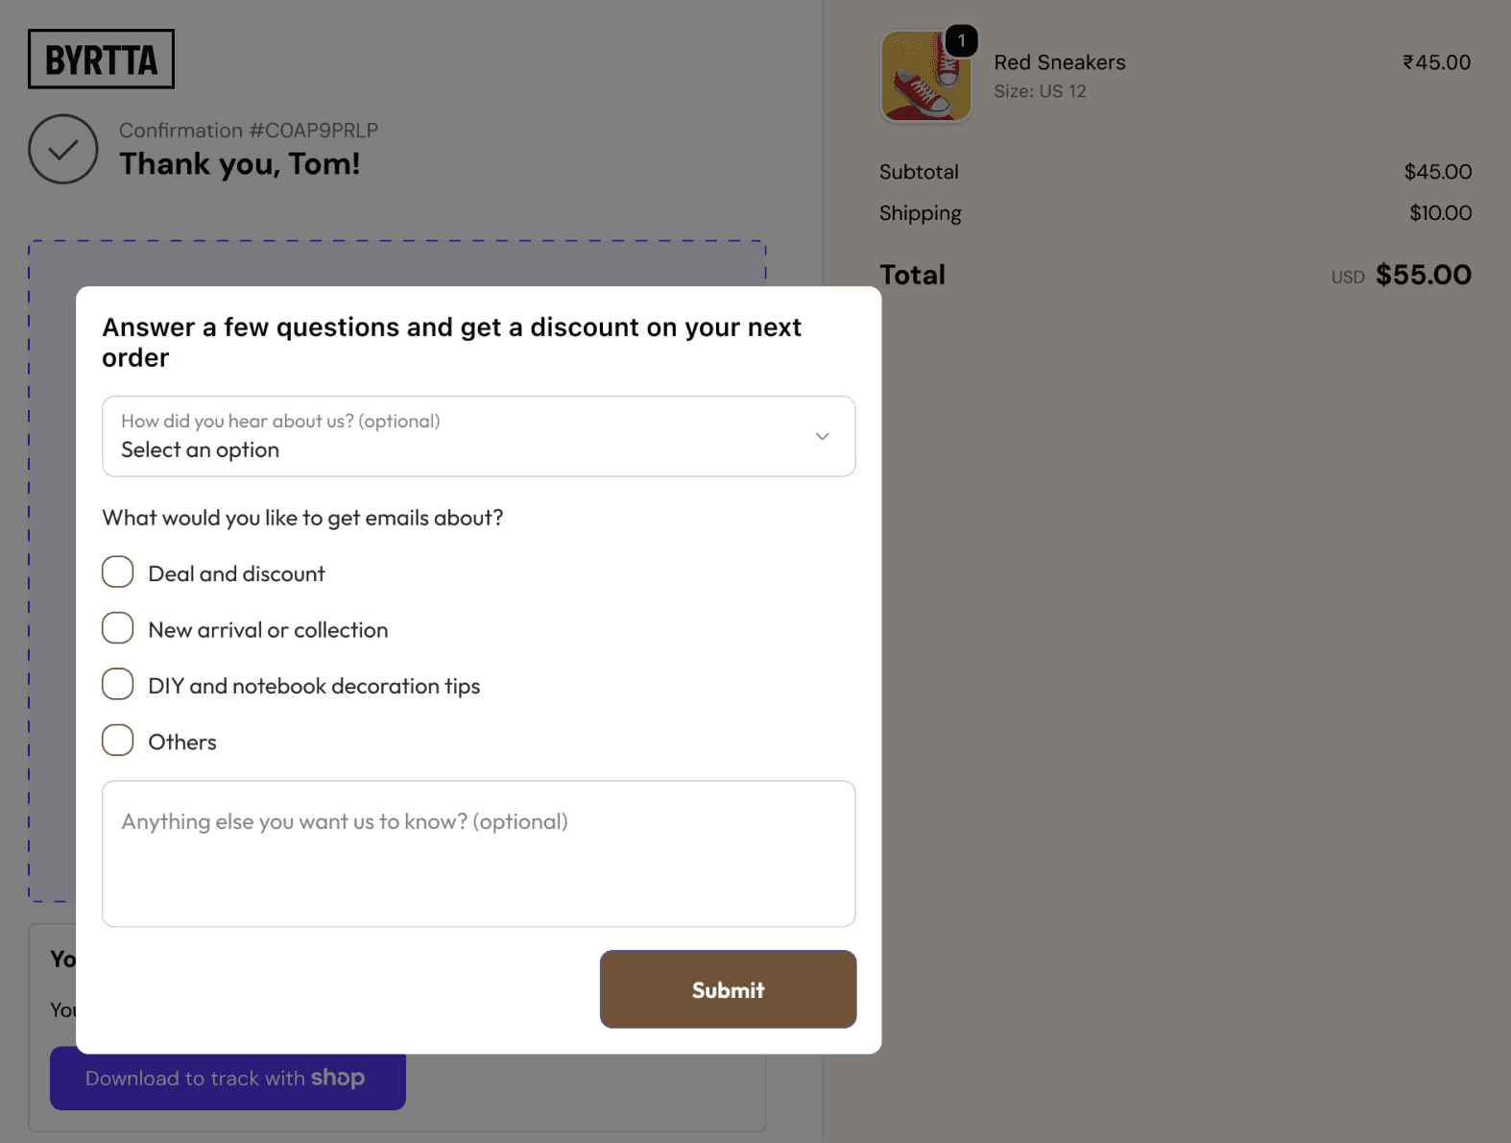Click the 'Thank you, Tom!' heading
Screen dimensions: 1511x1143
(x=240, y=164)
